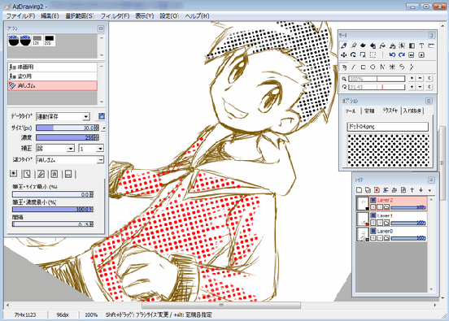Select the gradient tool icon left of T
The width and height of the screenshot is (449, 321).
point(412,46)
